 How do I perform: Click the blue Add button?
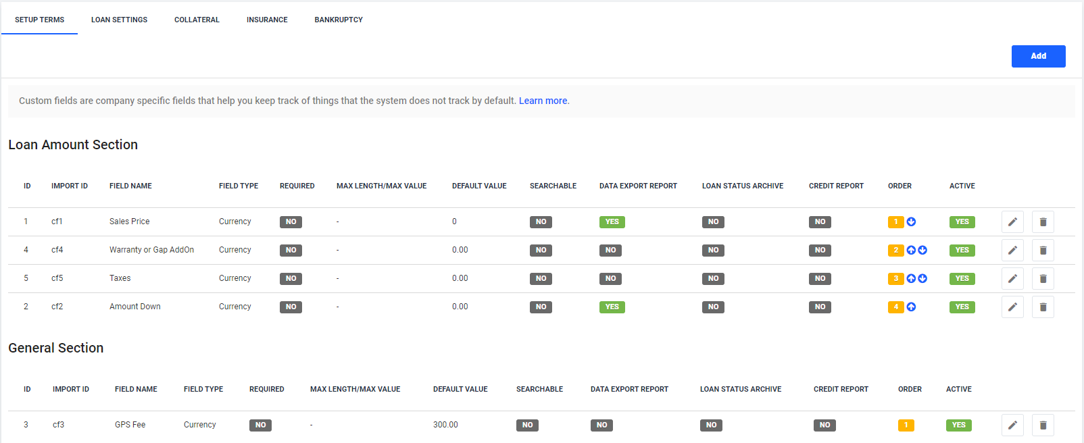[1038, 56]
